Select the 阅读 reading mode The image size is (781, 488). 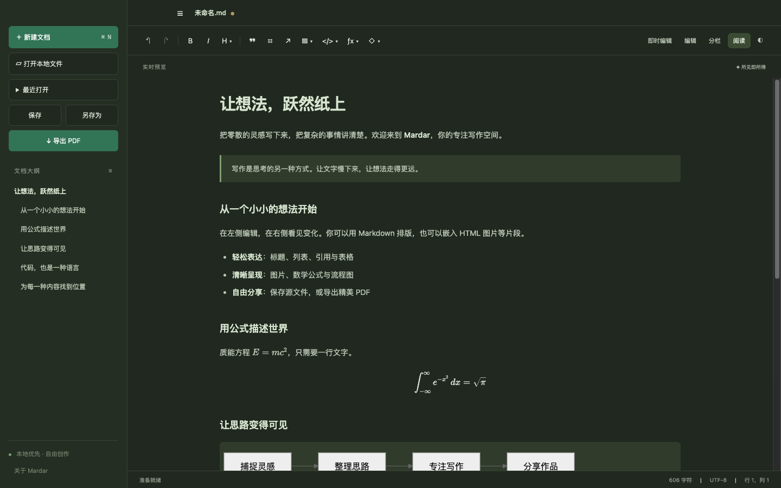(739, 41)
